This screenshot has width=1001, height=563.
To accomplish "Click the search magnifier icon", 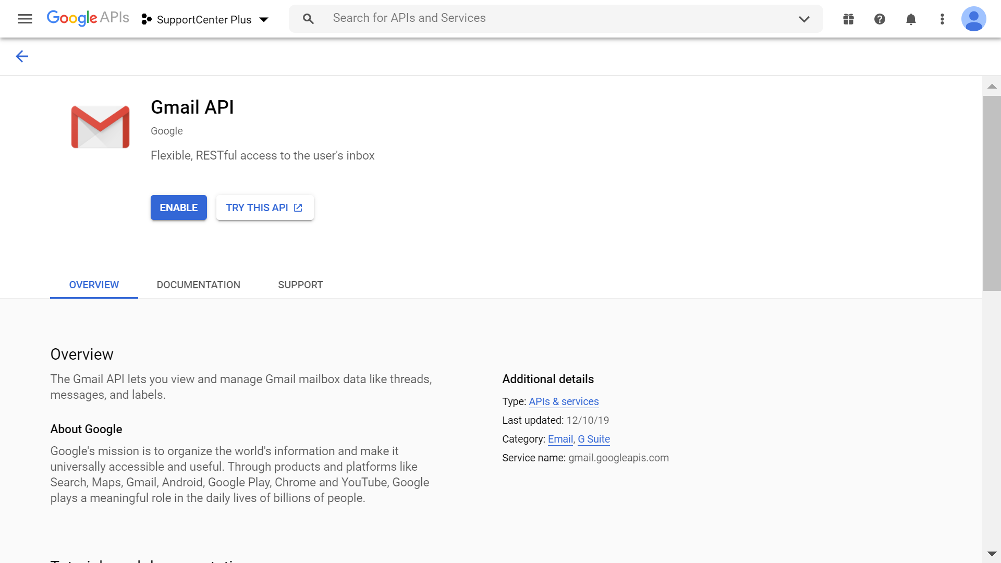I will coord(308,19).
